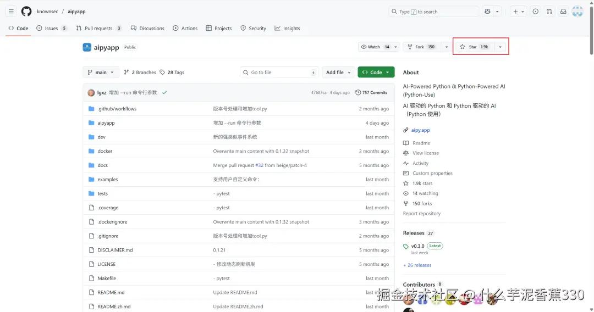The image size is (594, 312).
Task: Open the Copilot icon in header
Action: coord(487,12)
